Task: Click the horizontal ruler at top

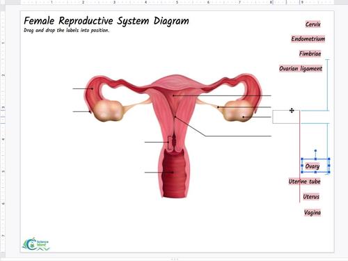Action: pyautogui.click(x=177, y=2)
